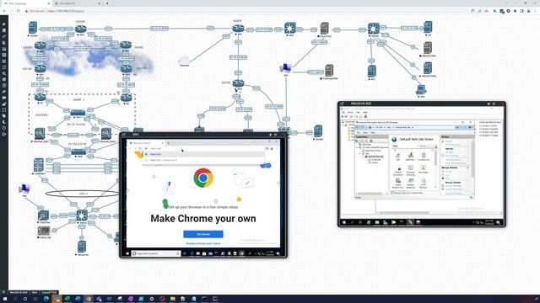
Task: Open the pictures icon in left sidebar
Action: point(3,49)
